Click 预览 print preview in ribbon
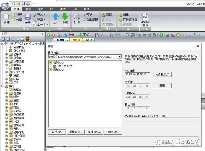The image size is (205, 151). (x=87, y=15)
